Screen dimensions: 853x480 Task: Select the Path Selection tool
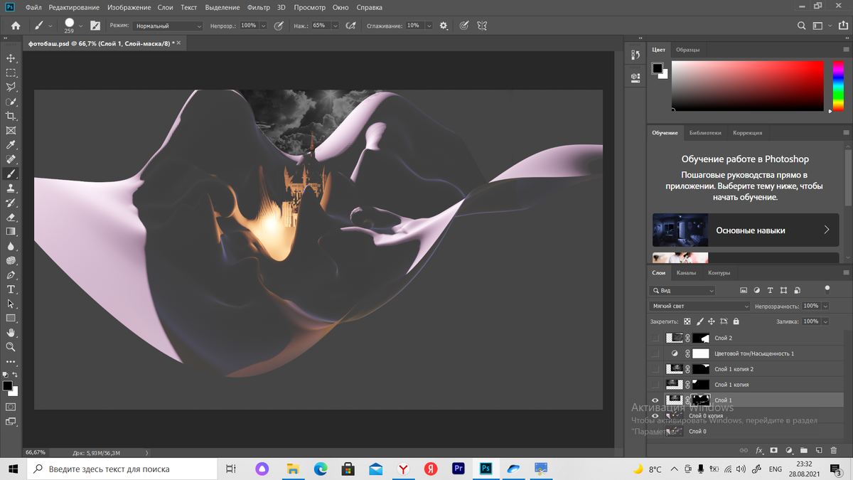[11, 304]
